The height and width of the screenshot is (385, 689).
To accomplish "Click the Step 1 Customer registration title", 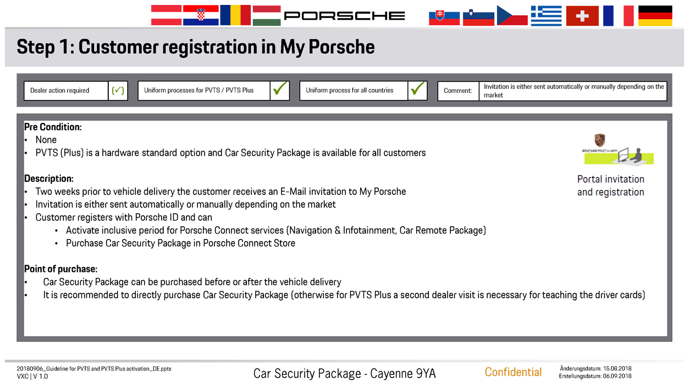I will tap(196, 47).
